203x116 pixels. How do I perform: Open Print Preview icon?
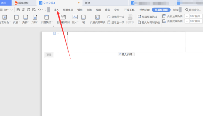coord(34,10)
